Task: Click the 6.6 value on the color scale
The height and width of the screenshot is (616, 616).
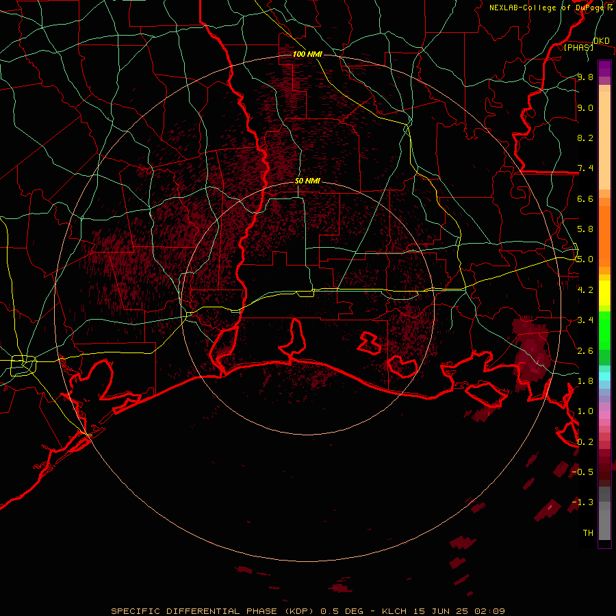Action: 585,199
